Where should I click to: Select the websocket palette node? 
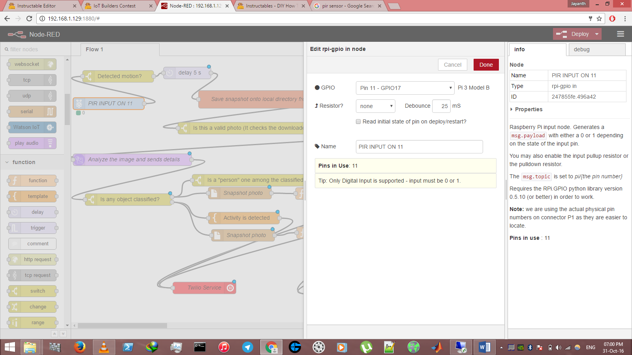click(32, 64)
